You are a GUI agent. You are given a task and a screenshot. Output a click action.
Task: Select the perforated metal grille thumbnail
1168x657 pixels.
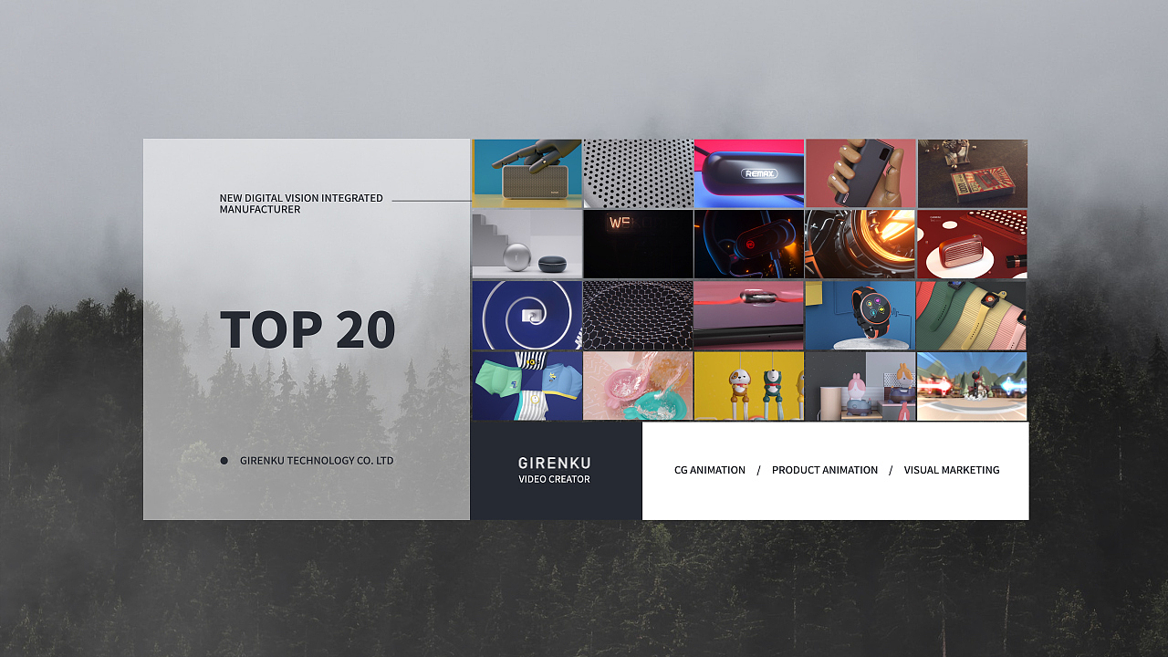[638, 173]
